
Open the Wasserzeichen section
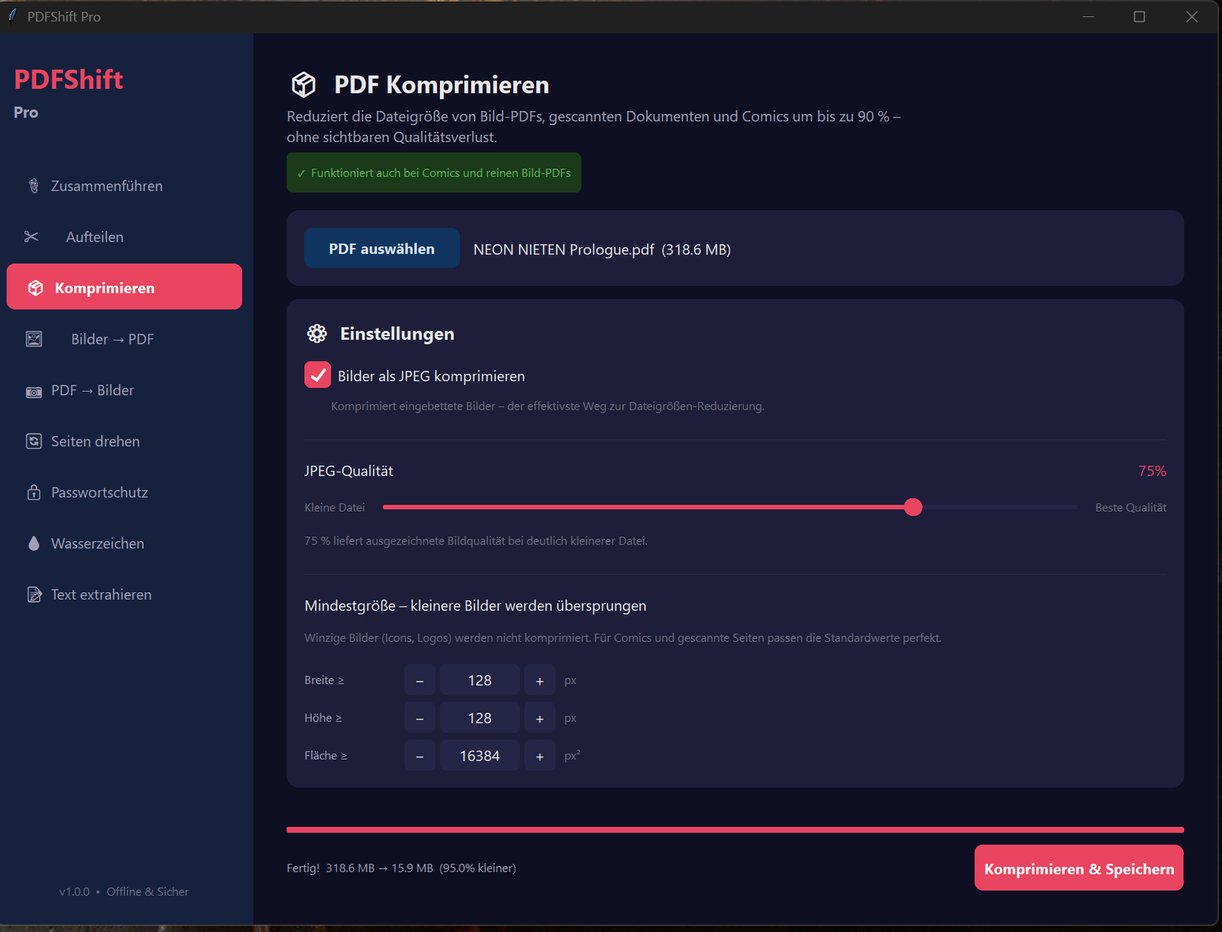point(97,543)
